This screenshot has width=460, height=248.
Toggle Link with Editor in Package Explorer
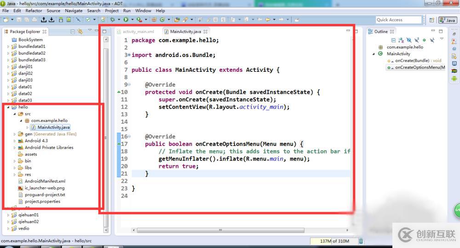coord(80,31)
